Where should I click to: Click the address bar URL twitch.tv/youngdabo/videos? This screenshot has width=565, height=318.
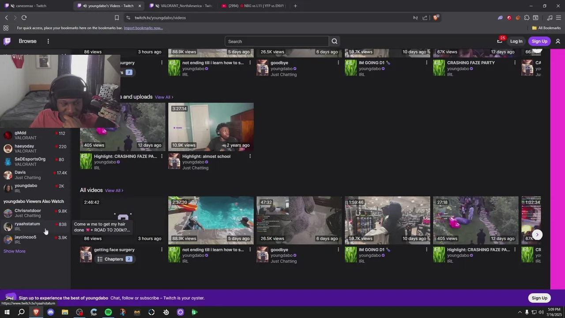160,18
